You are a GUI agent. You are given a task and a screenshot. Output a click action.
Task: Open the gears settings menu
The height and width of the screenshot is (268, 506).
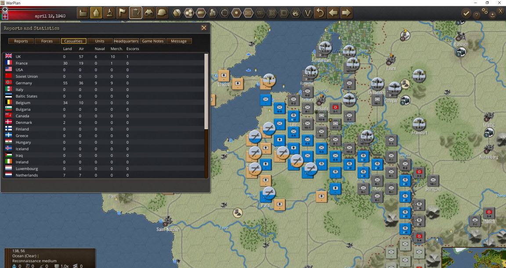[x=485, y=11]
